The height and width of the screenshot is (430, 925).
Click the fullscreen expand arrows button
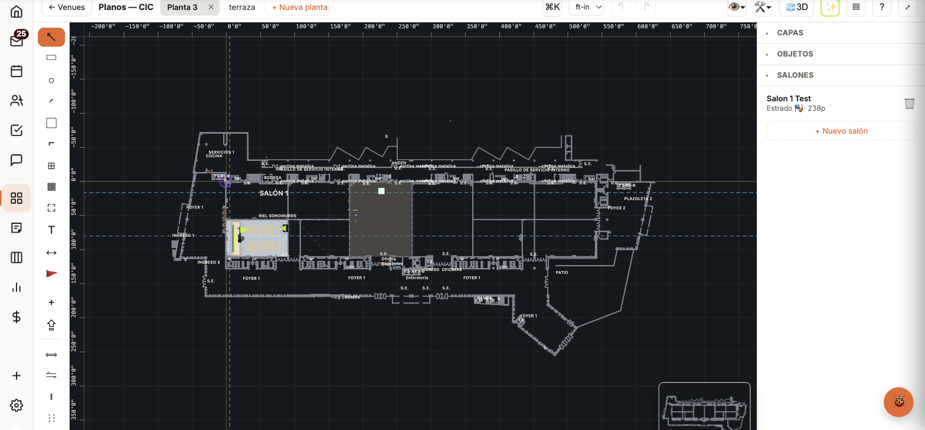(x=907, y=7)
